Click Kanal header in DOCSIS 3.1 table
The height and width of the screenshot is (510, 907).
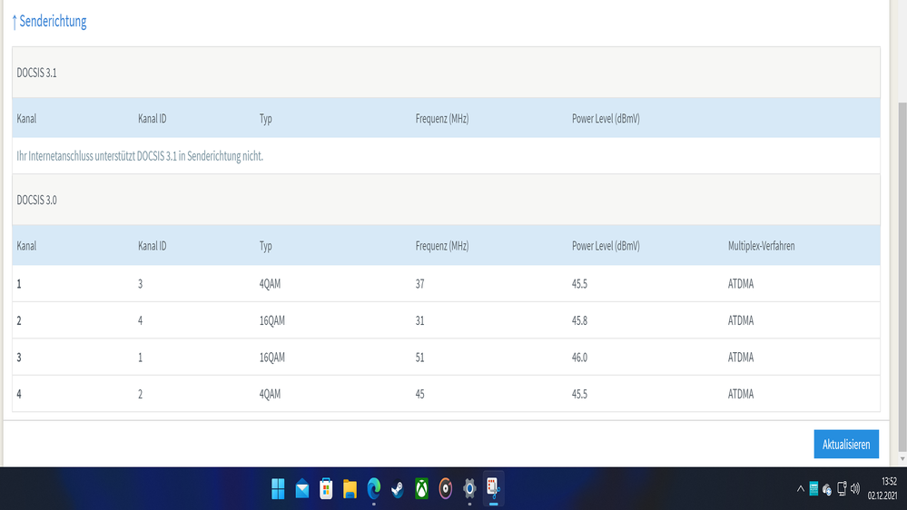(26, 119)
